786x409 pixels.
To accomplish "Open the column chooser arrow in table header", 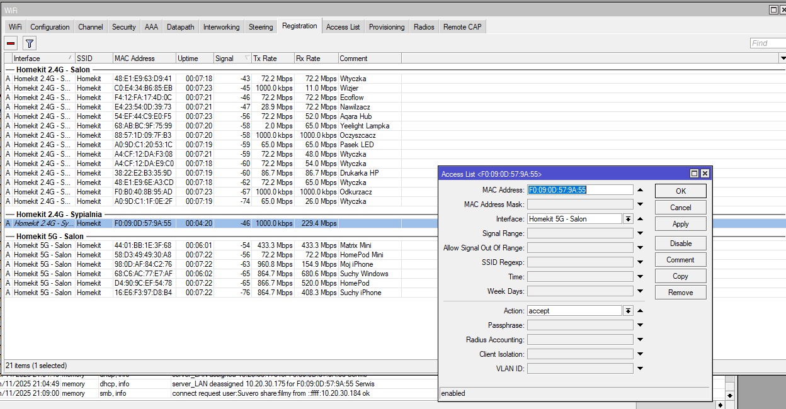I will pyautogui.click(x=782, y=59).
